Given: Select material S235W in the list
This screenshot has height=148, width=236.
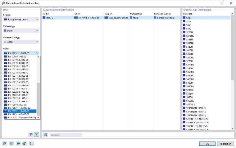Looking at the screenshot, I should [x=207, y=90].
